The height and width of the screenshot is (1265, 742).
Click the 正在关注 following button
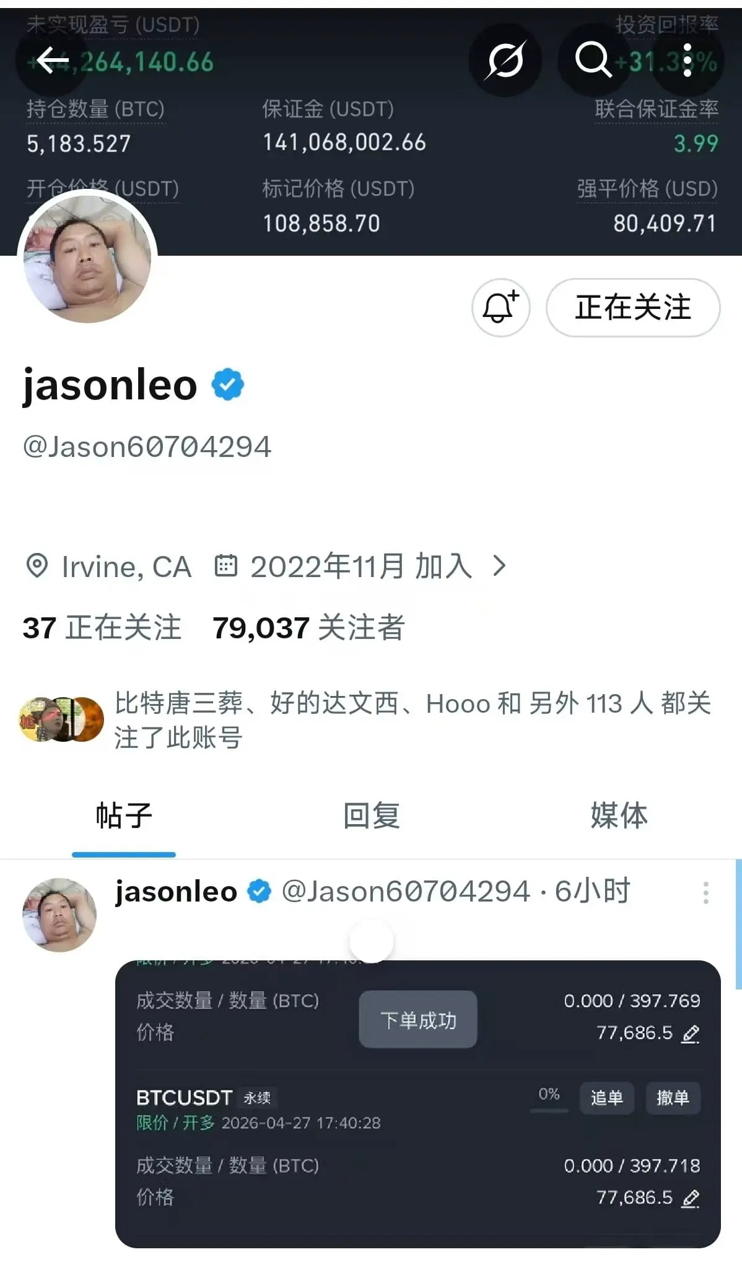tap(633, 307)
